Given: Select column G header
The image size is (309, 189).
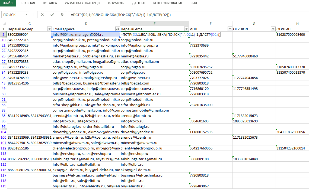Looking at the screenshot, I should [254, 24].
